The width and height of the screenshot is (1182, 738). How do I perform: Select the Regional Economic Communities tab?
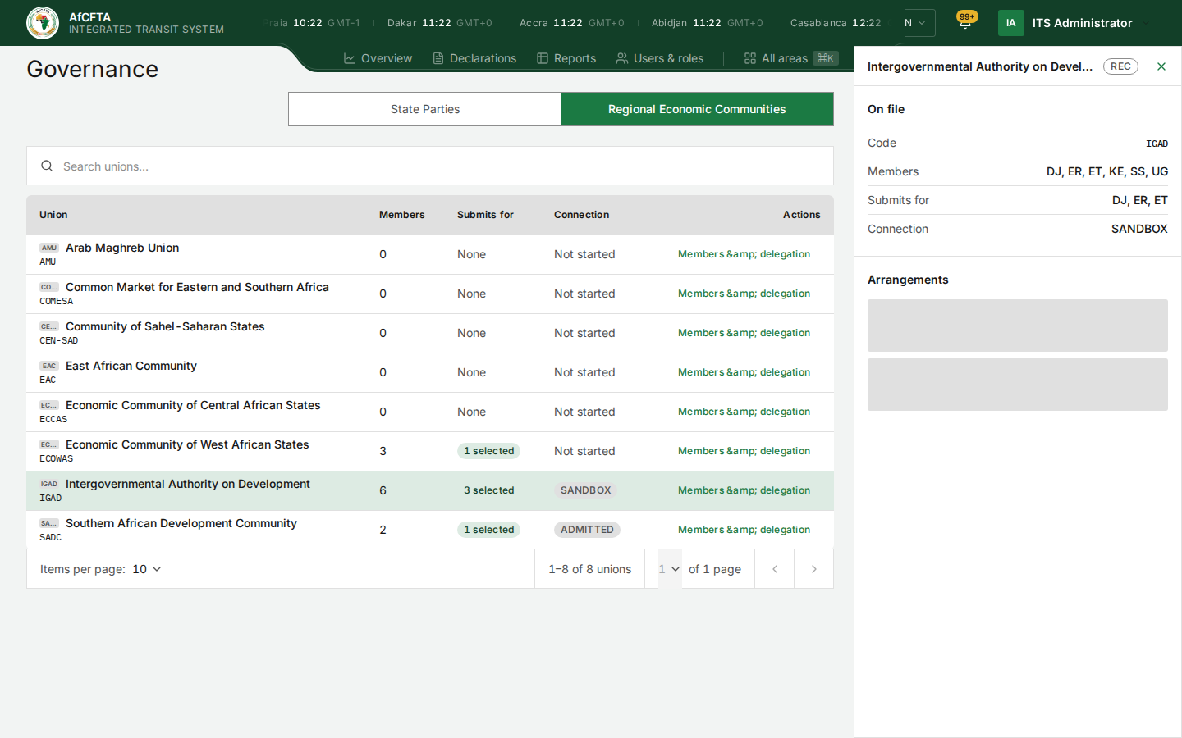(x=697, y=109)
